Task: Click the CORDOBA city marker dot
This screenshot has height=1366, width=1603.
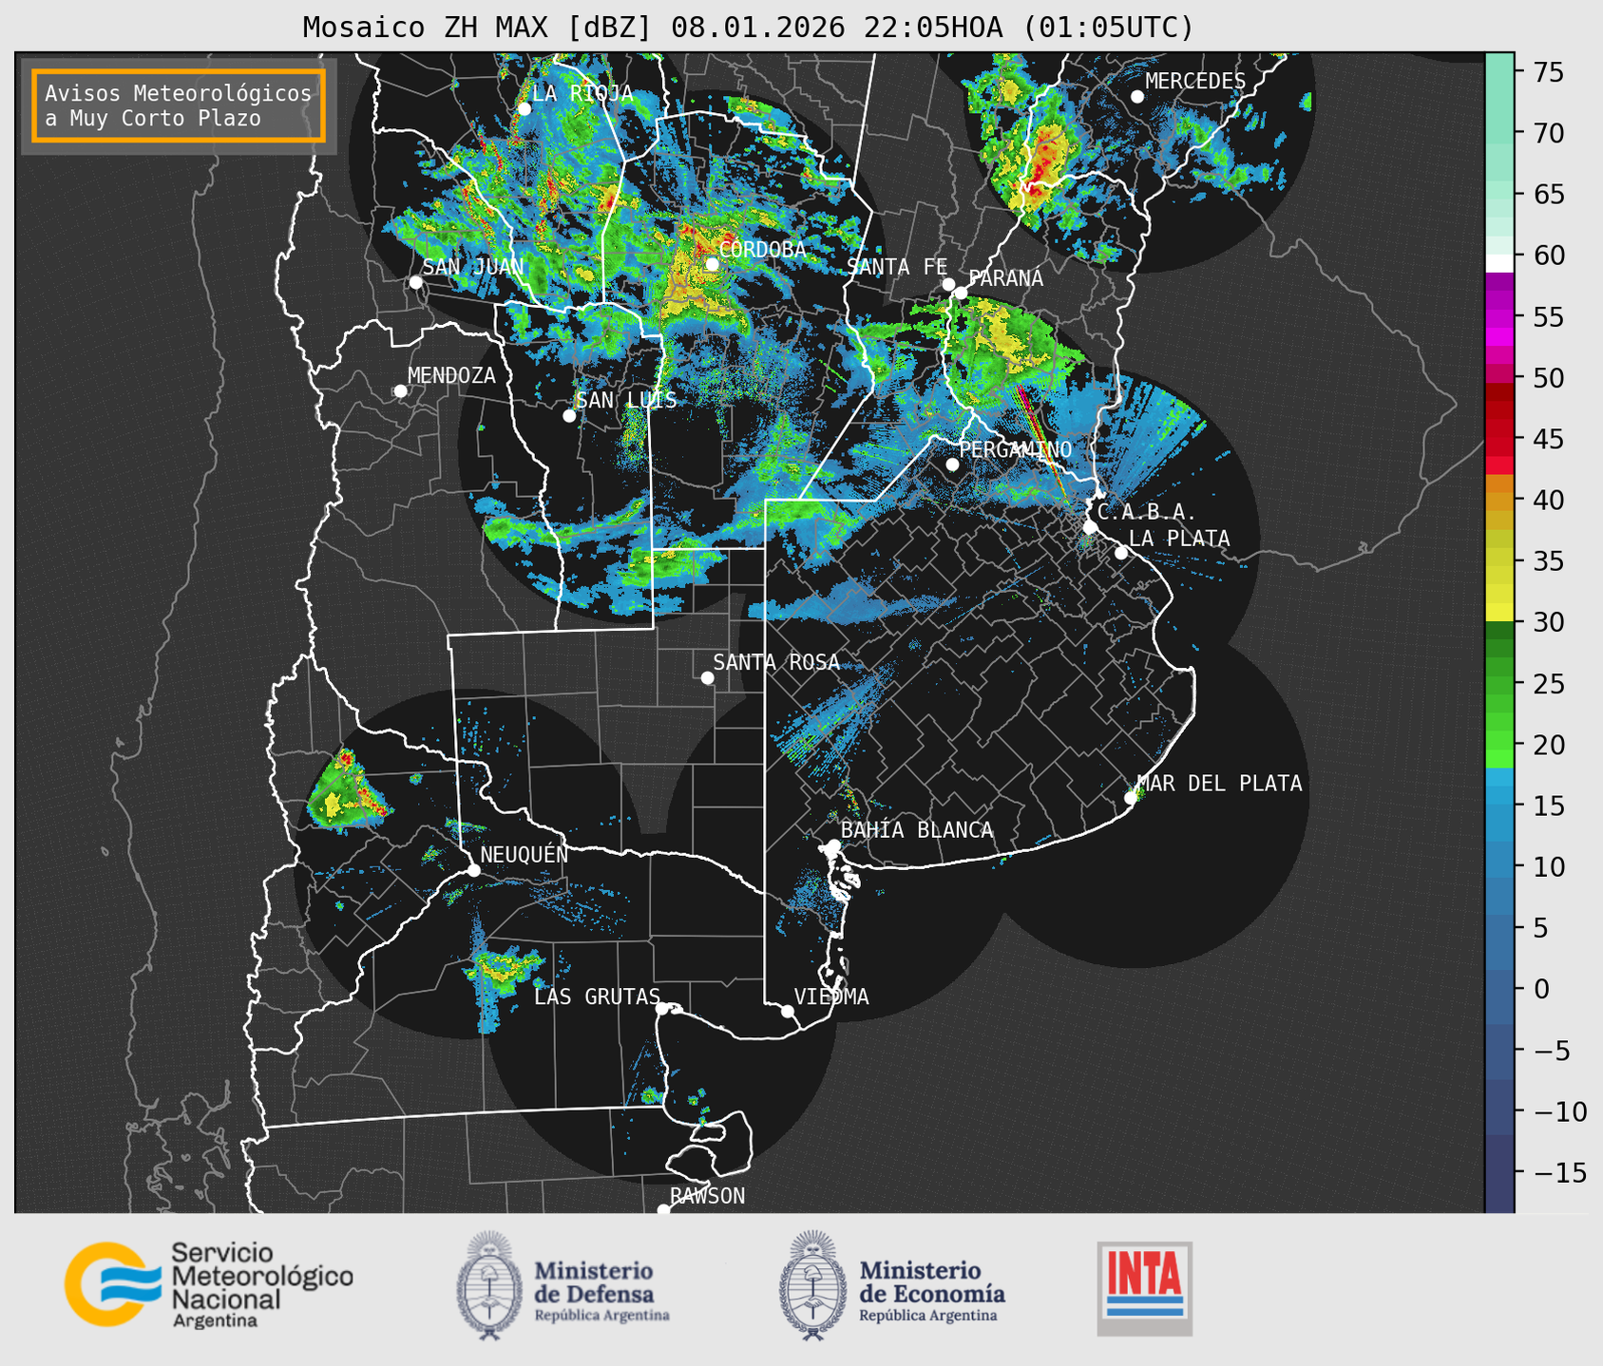Action: tap(712, 265)
